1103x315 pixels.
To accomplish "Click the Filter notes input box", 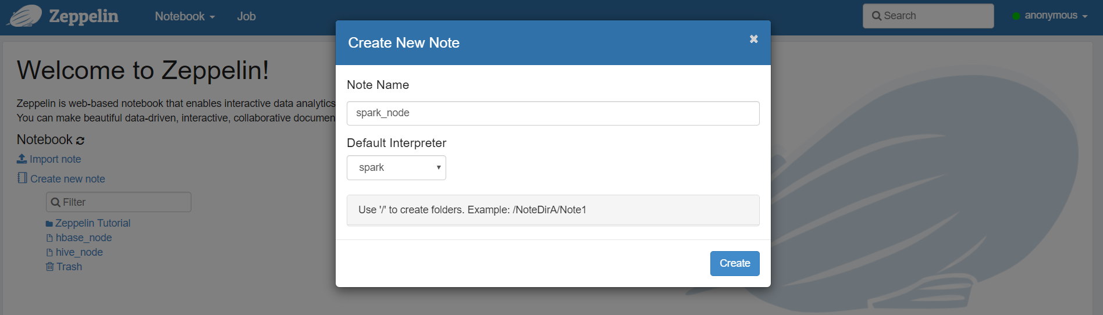I will [x=119, y=202].
